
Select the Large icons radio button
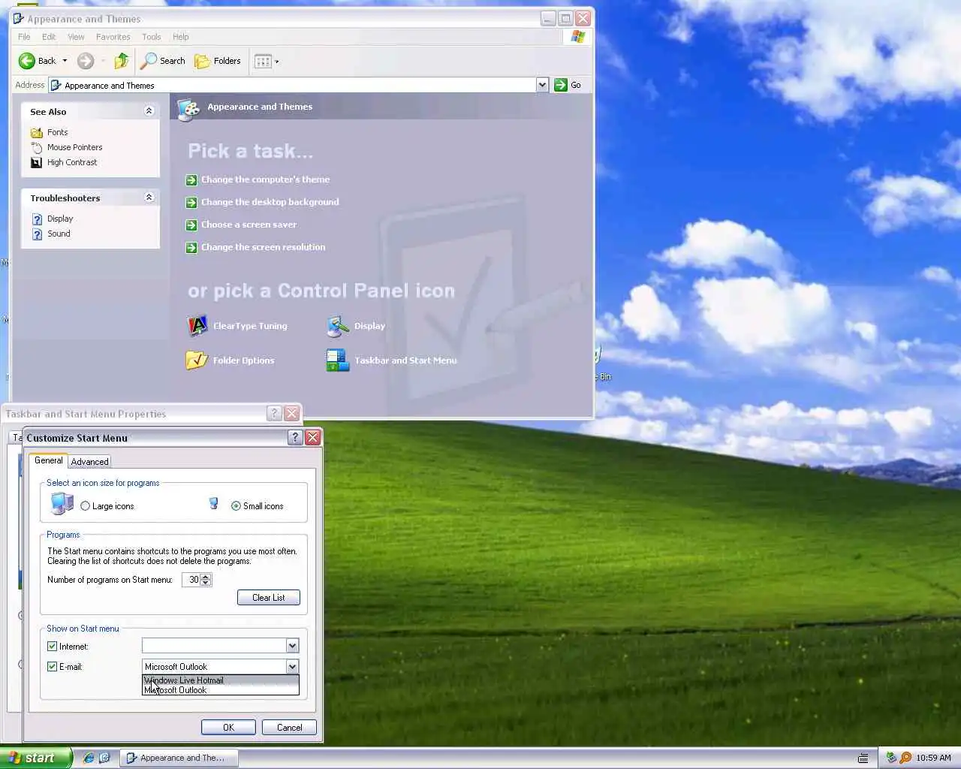pyautogui.click(x=85, y=506)
